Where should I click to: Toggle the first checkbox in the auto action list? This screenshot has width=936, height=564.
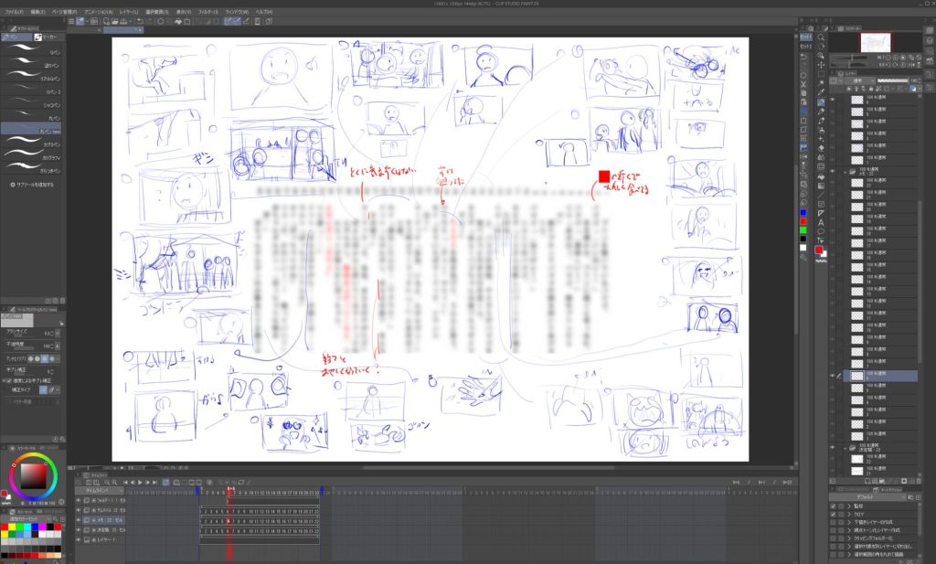(833, 505)
